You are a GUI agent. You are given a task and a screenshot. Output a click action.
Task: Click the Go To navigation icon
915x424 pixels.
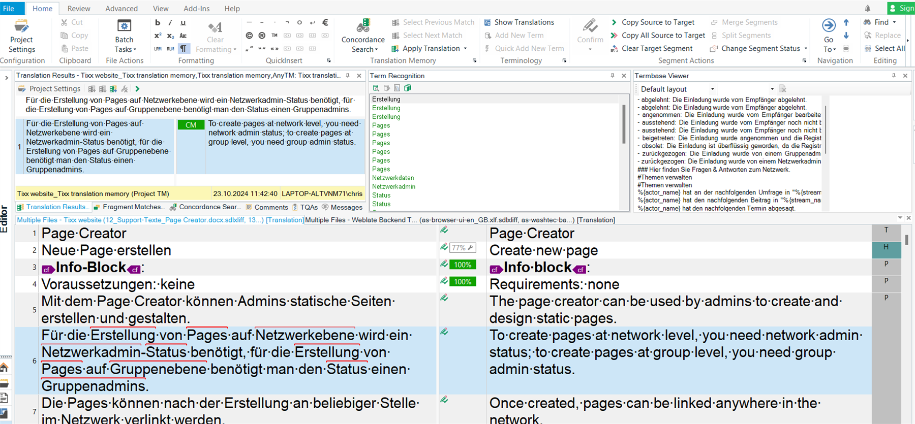pyautogui.click(x=829, y=25)
